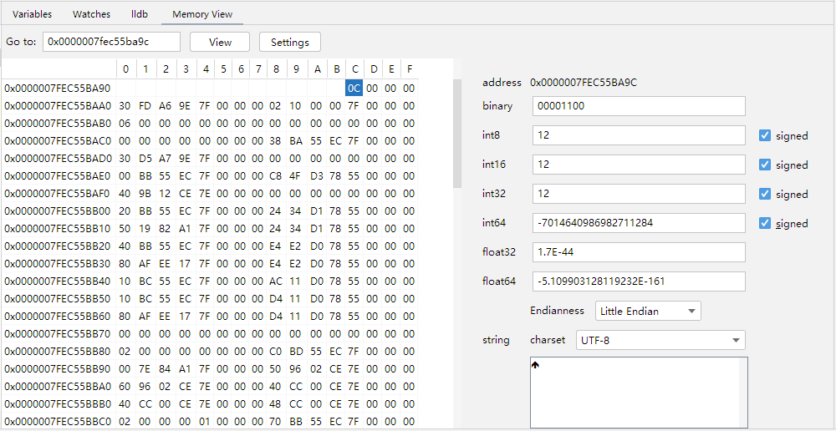Select the highlighted 0C byte cell
836x431 pixels.
tap(354, 88)
